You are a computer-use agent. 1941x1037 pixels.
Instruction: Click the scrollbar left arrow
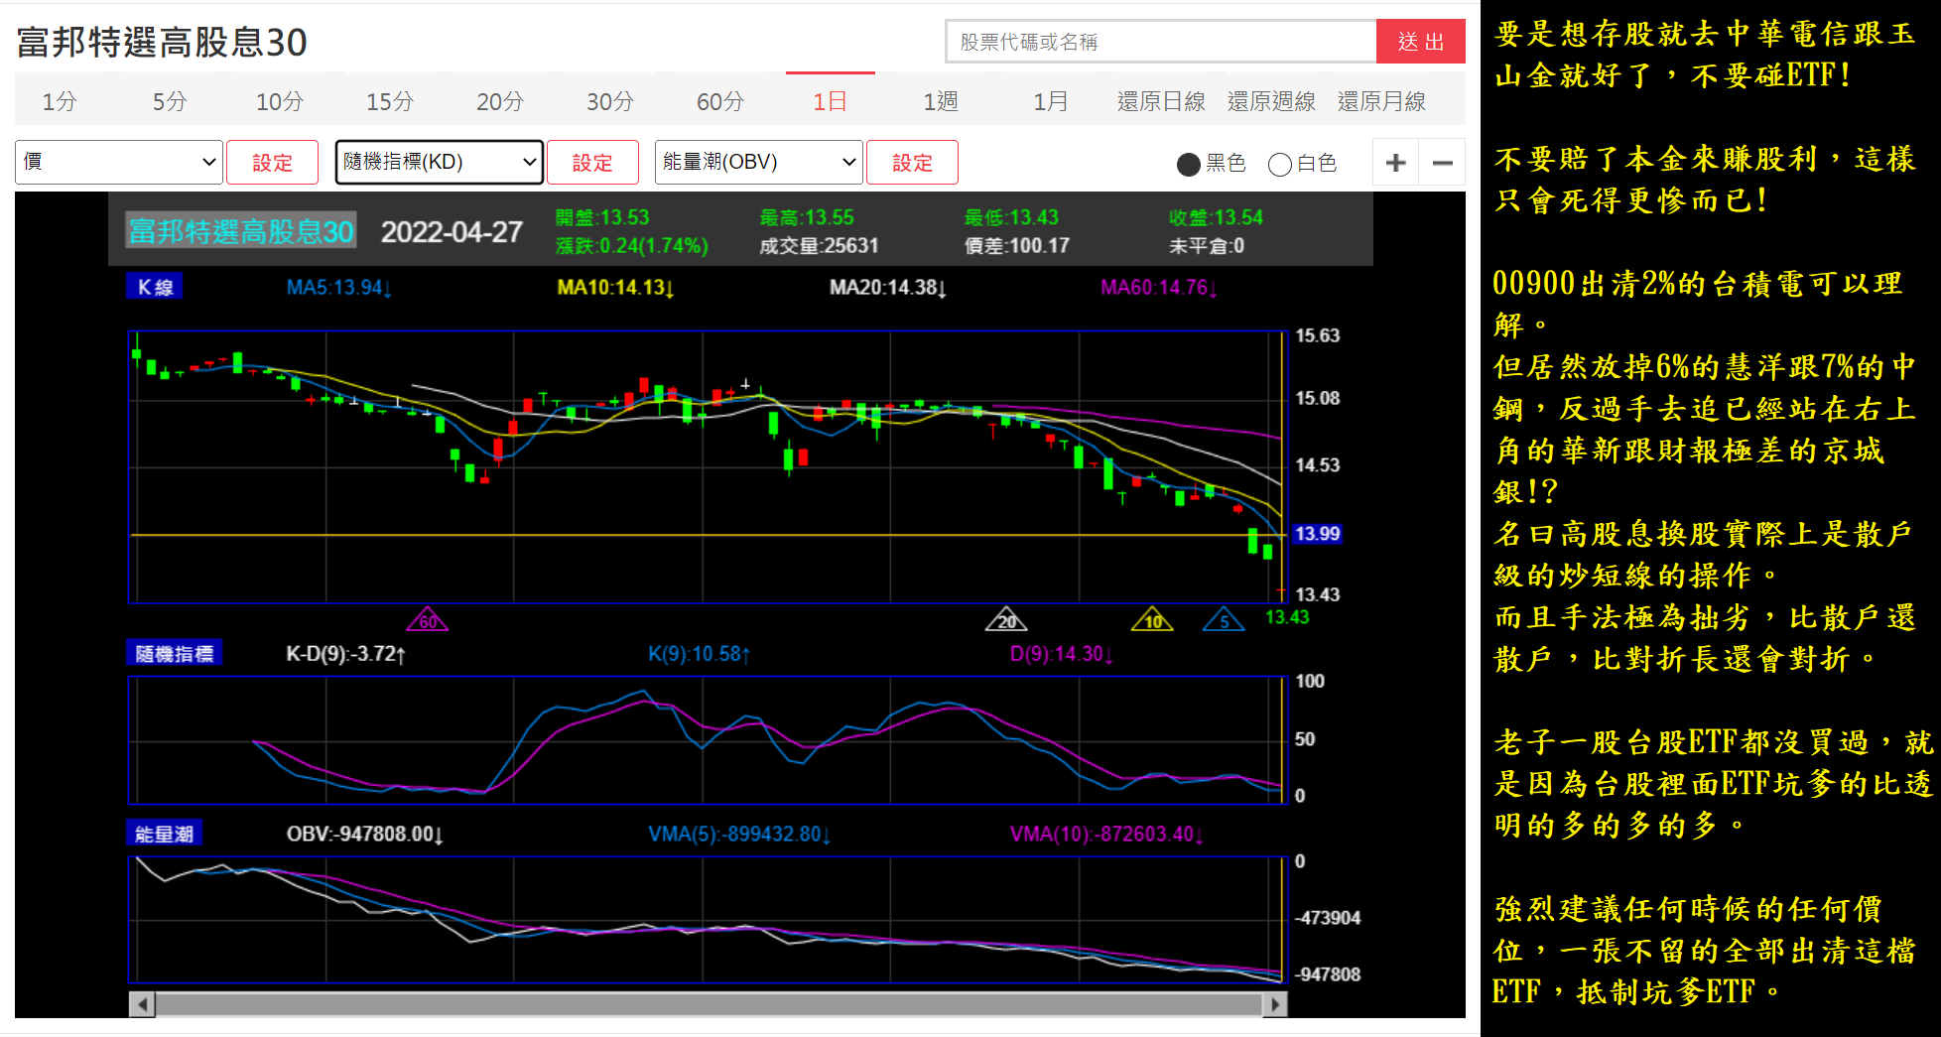coord(142,1004)
